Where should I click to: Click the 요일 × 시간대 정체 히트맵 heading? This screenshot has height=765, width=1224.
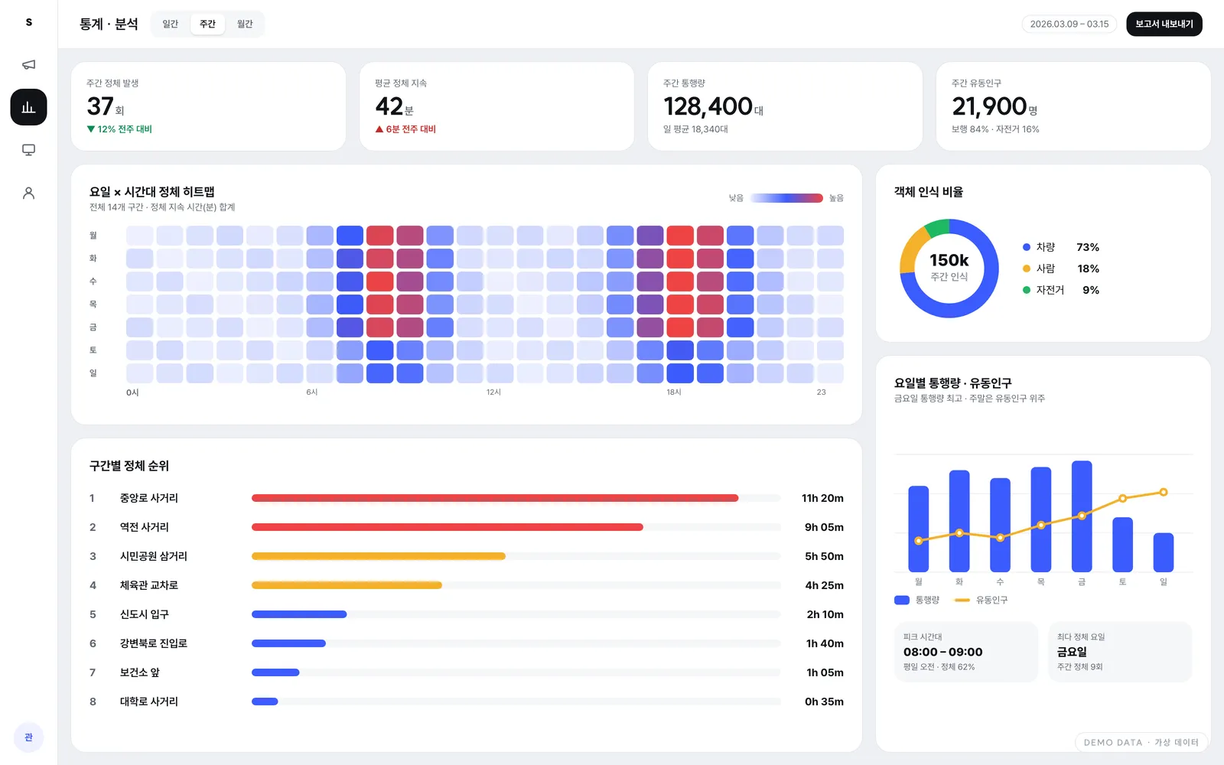pos(152,192)
